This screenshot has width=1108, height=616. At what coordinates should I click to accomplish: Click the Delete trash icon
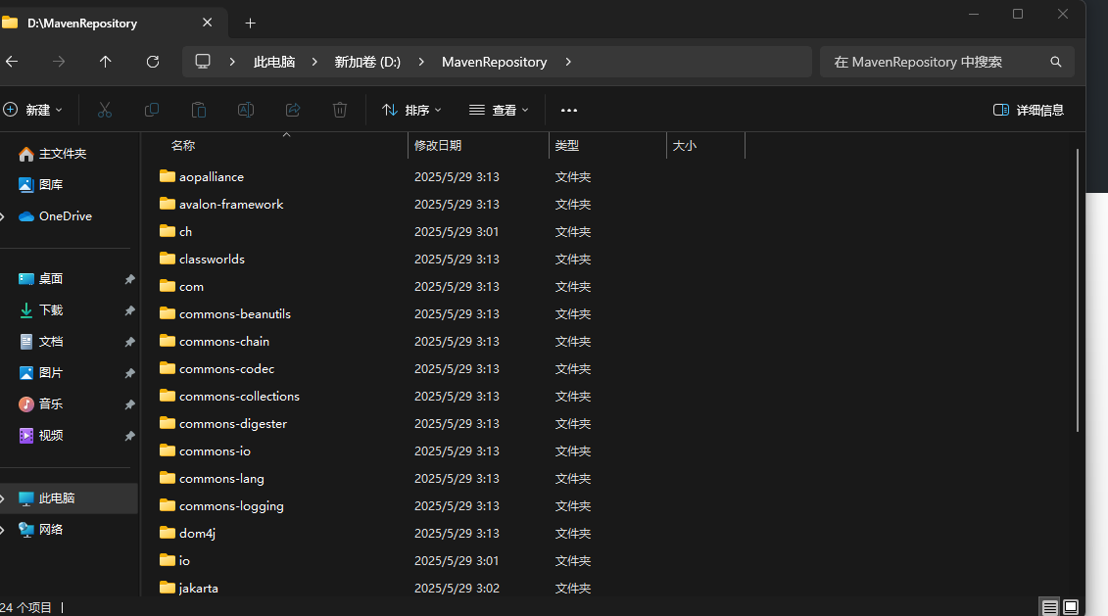340,111
